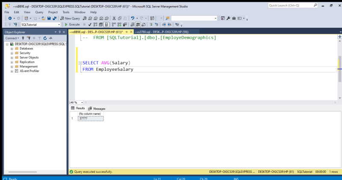Click the DAX Query icon

pyautogui.click(x=106, y=18)
